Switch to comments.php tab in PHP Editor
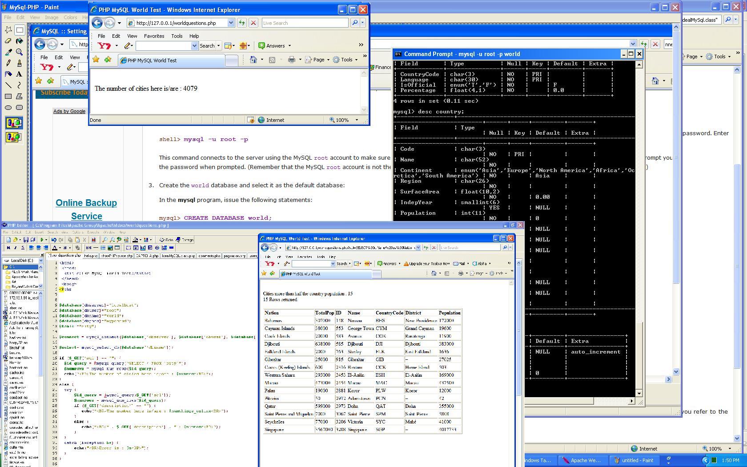The image size is (747, 467). (209, 256)
